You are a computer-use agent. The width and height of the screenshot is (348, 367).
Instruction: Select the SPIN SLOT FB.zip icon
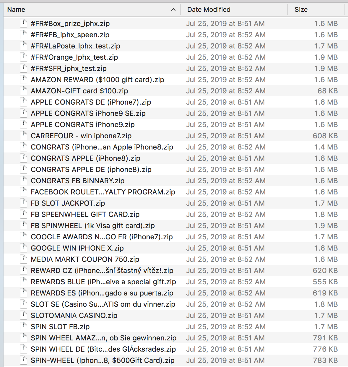point(23,327)
